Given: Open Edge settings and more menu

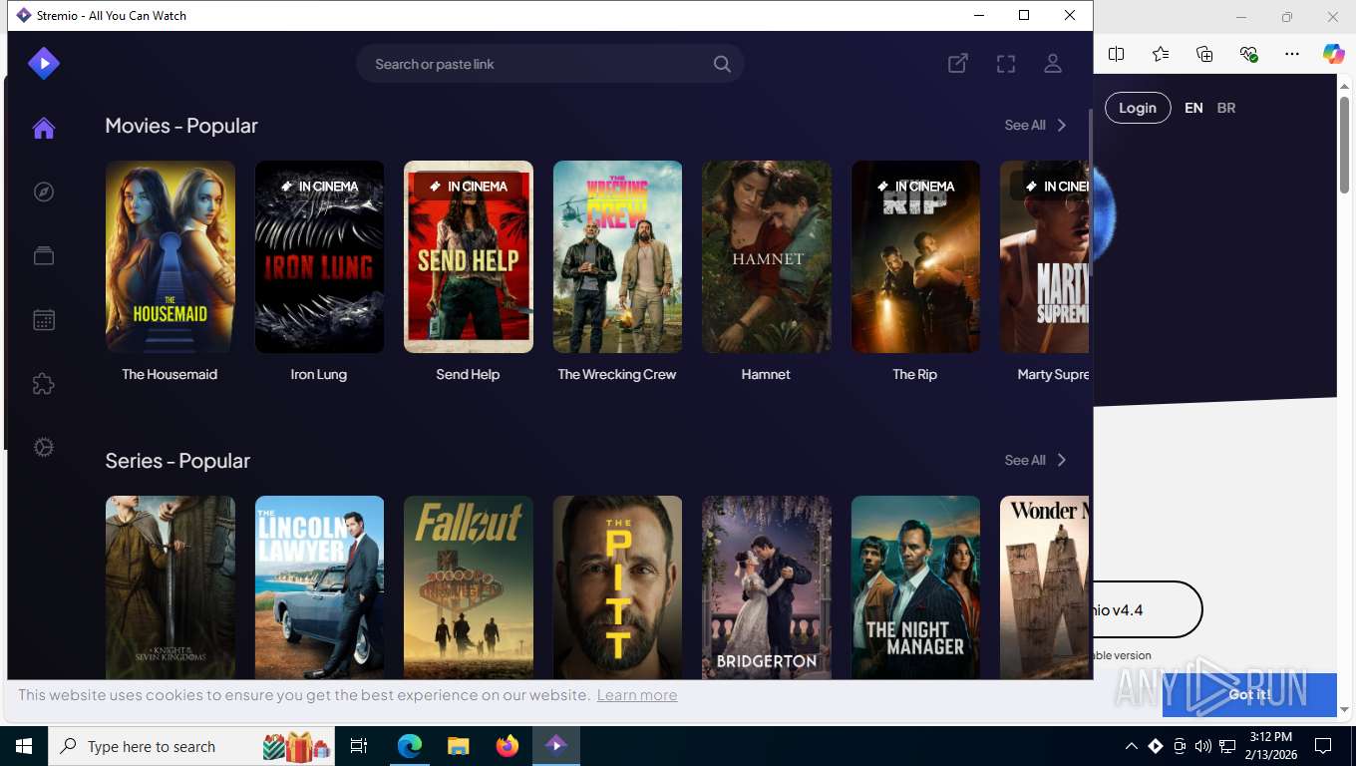Looking at the screenshot, I should pos(1292,54).
